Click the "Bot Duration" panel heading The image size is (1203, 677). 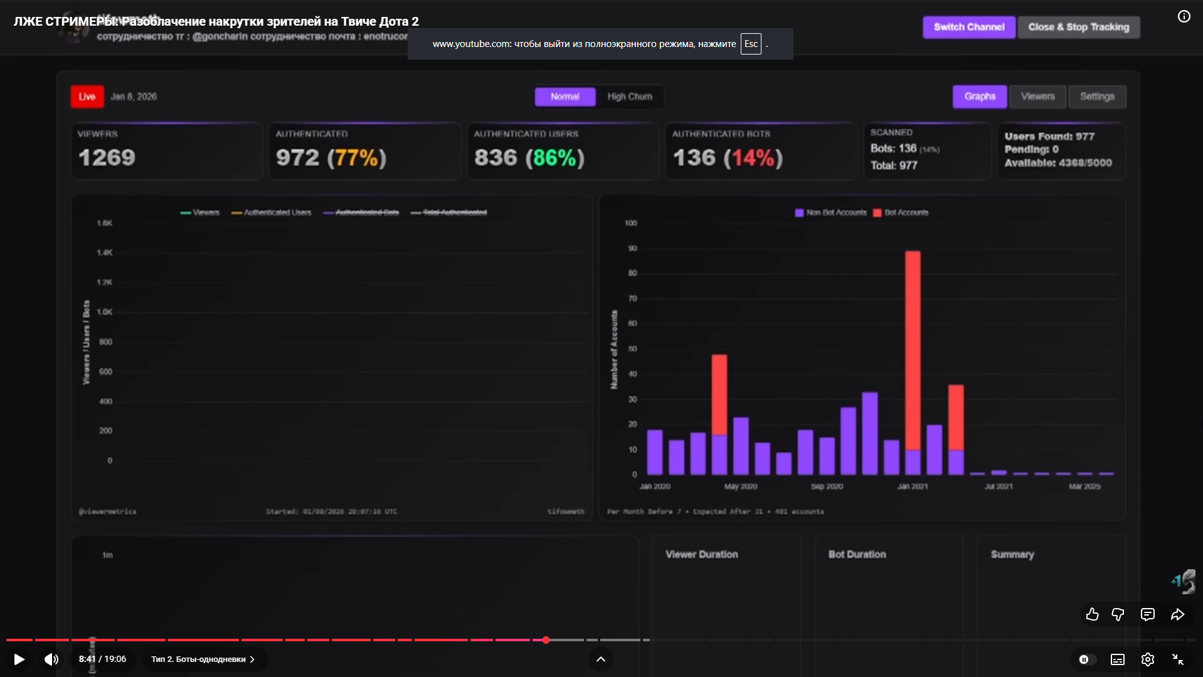point(857,554)
